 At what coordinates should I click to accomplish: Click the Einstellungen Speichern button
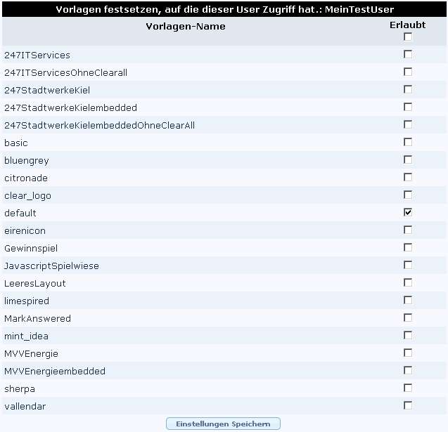223,424
